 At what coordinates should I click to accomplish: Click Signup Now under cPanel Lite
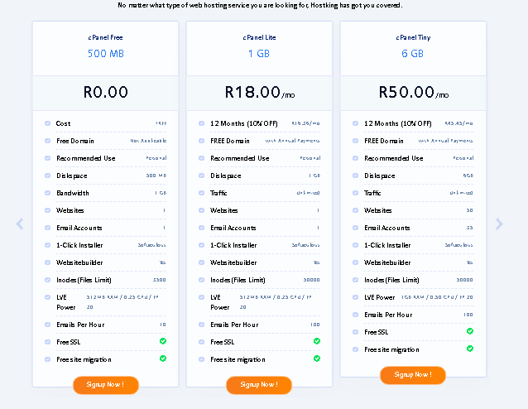259,385
